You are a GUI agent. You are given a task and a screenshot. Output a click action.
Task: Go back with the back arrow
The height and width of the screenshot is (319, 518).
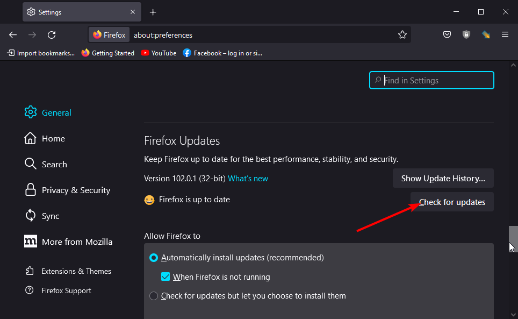point(13,35)
